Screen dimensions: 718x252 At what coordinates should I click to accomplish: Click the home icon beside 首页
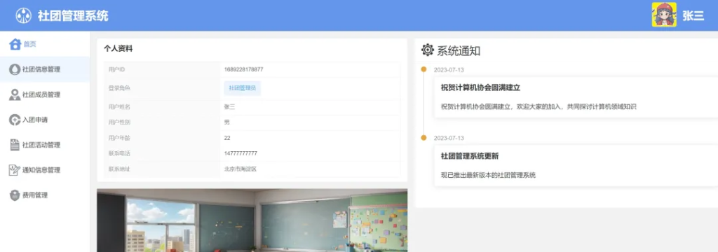15,44
